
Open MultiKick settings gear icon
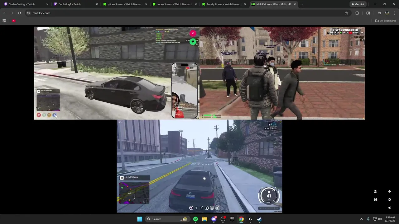[x=389, y=200]
